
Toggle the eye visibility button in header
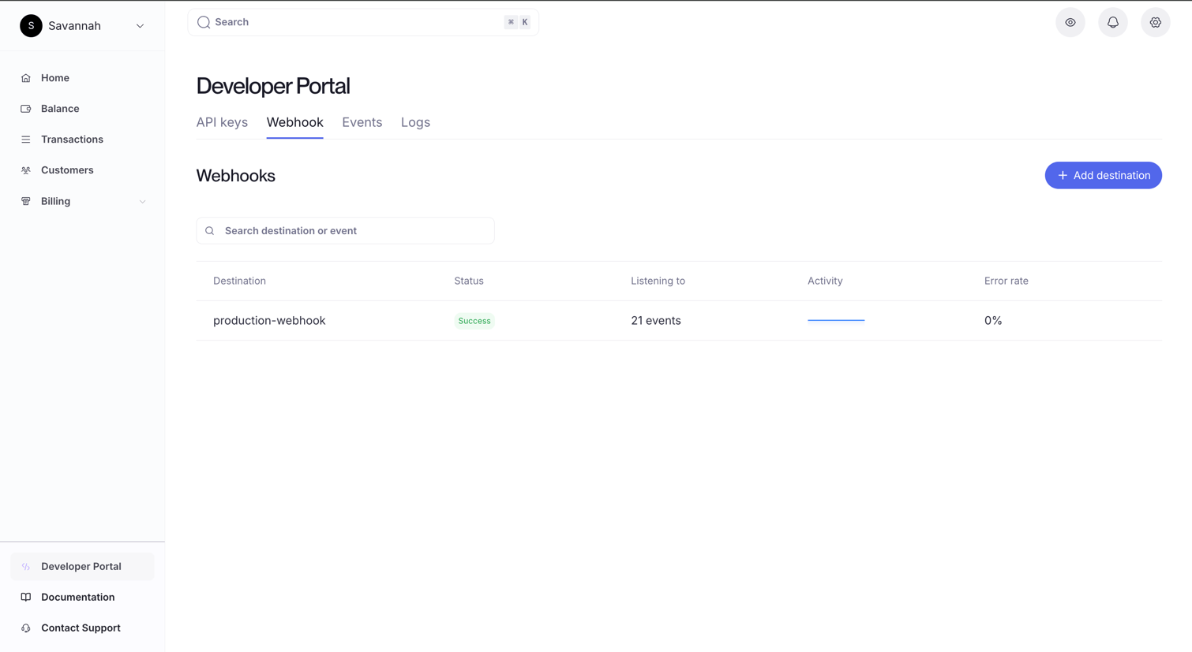(1070, 22)
